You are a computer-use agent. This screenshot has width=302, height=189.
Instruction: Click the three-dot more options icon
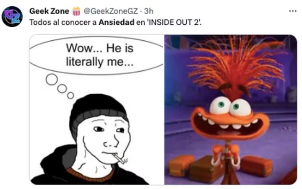pyautogui.click(x=293, y=11)
